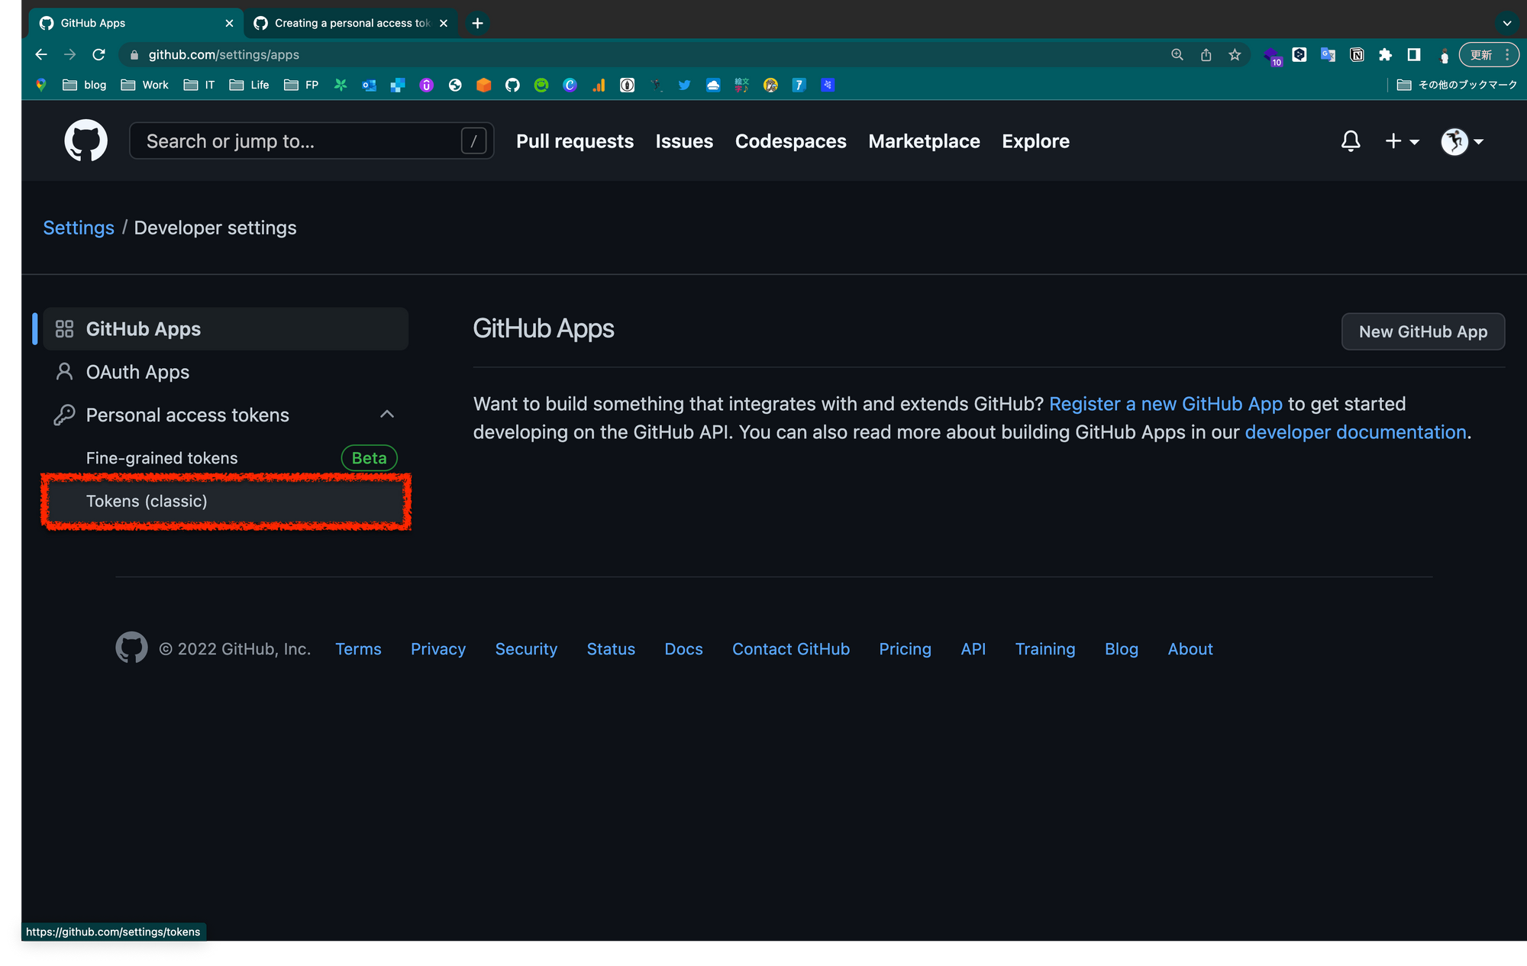This screenshot has width=1527, height=966.
Task: Click the GitHub bookmark icon in bookmarks bar
Action: click(x=512, y=85)
